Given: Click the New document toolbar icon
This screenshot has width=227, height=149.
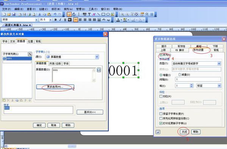Looking at the screenshot, I should 4,14.
